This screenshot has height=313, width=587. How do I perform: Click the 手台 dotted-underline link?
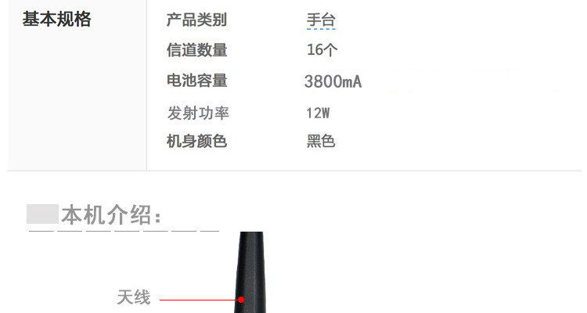(x=321, y=20)
